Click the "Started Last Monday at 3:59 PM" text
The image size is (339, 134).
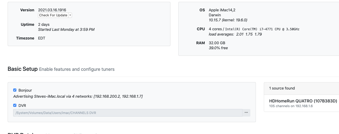66,29
